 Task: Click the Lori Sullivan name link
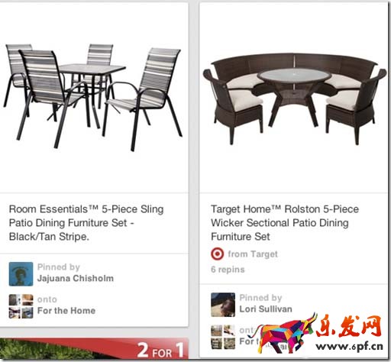[x=266, y=309]
